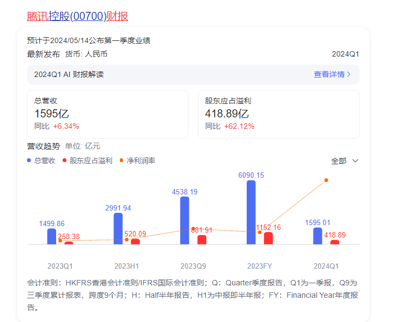The width and height of the screenshot is (393, 322).
Task: Expand the 全部 period dropdown
Action: pyautogui.click(x=344, y=161)
